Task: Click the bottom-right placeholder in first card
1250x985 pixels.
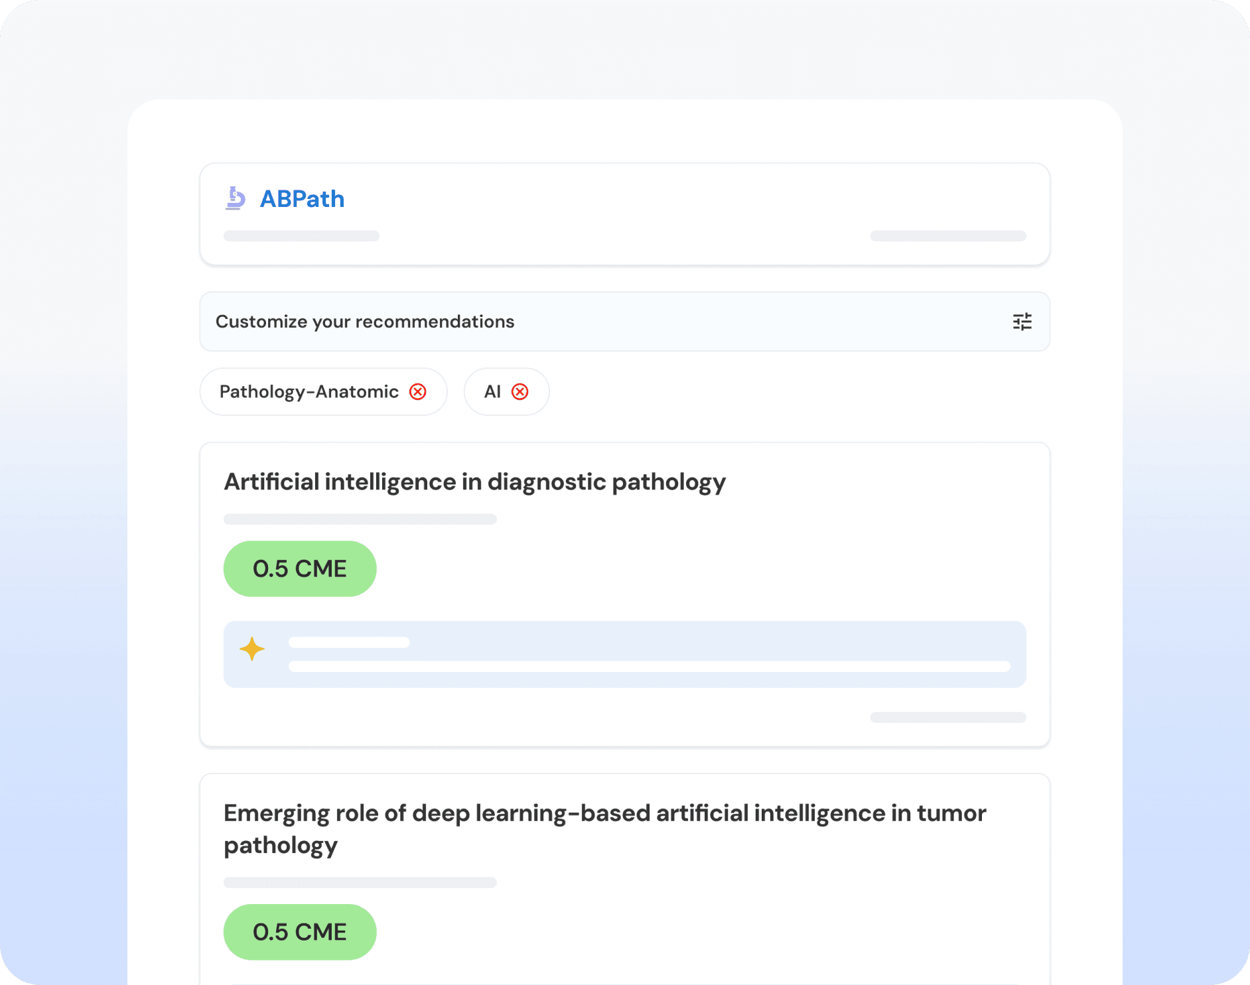Action: [947, 717]
